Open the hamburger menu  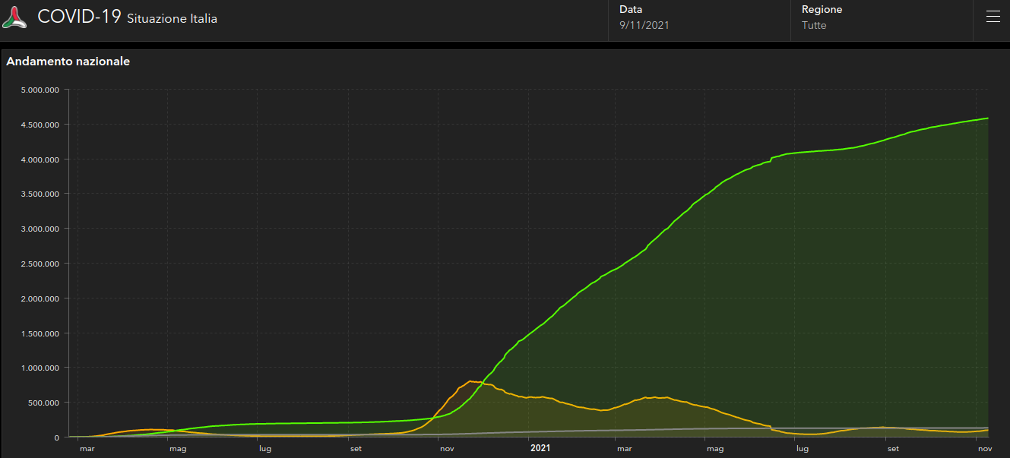pos(993,17)
